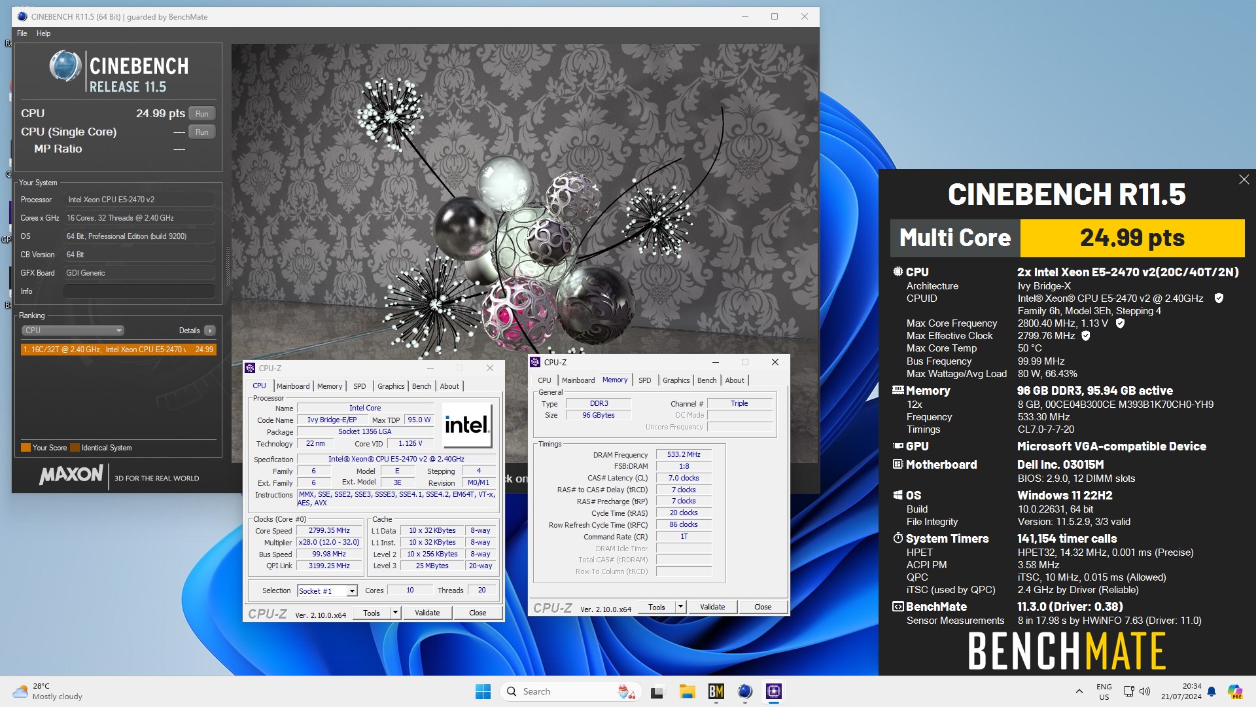The height and width of the screenshot is (707, 1256).
Task: Switch to Memory tab in left CPU-Z
Action: point(330,386)
